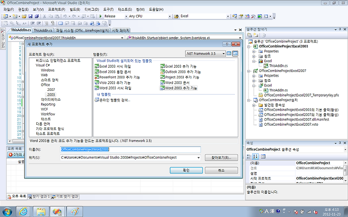Switch to the 찾기 결과 1 tab

(39, 197)
